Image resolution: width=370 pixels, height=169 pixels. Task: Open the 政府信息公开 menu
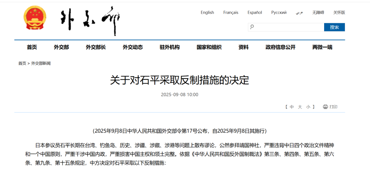280,47
